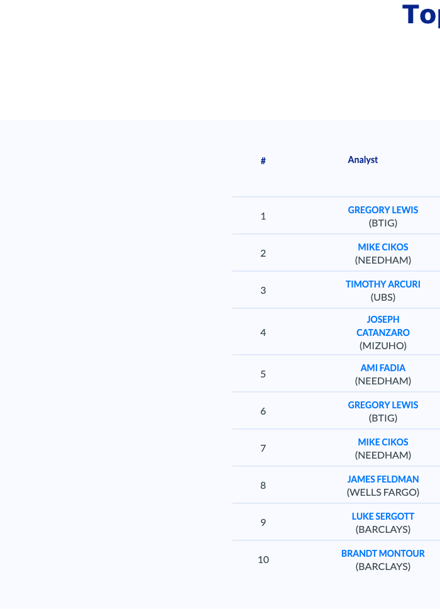Open Timothy Arcuri analyst profile

(x=383, y=284)
